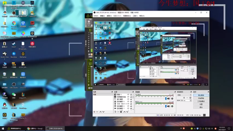Select the 窗口捕获 source row
This screenshot has width=233, height=131.
tap(123, 99)
